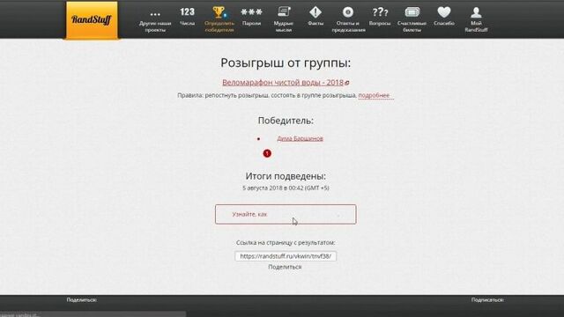Click the Итоги подведены heading
The height and width of the screenshot is (317, 564).
286,176
